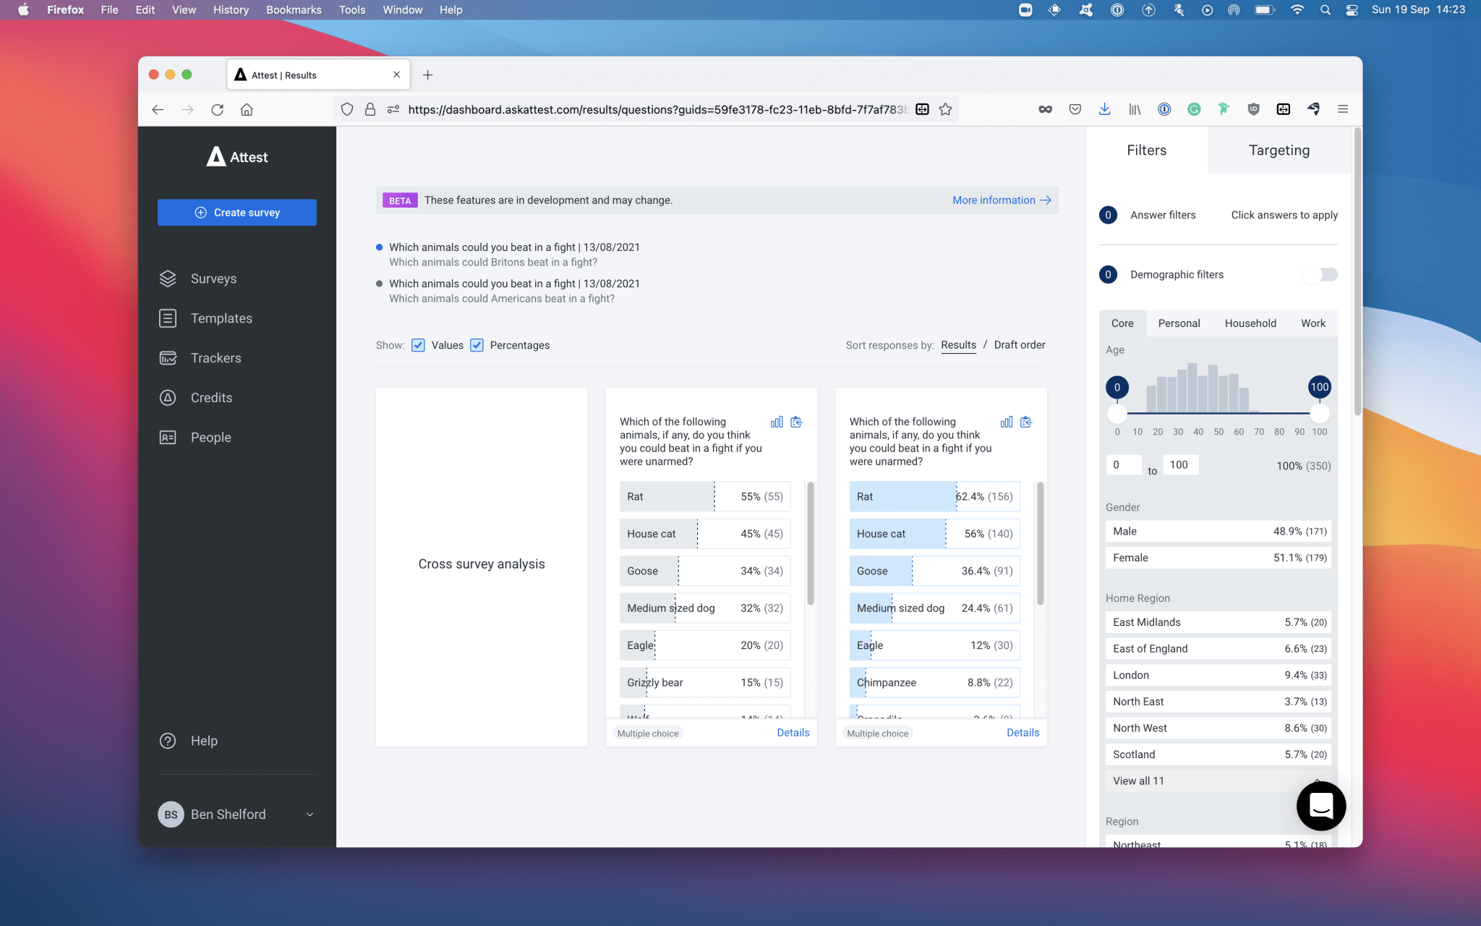Screen dimensions: 1481x926
Task: Open Help from the sidebar
Action: tap(203, 741)
